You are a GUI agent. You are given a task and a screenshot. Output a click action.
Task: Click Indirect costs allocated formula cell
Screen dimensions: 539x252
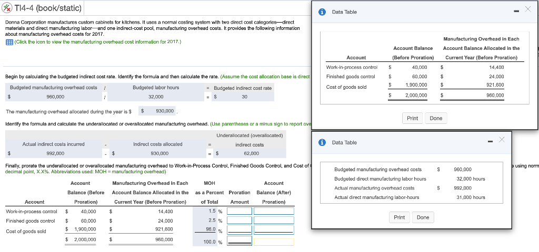(x=158, y=144)
